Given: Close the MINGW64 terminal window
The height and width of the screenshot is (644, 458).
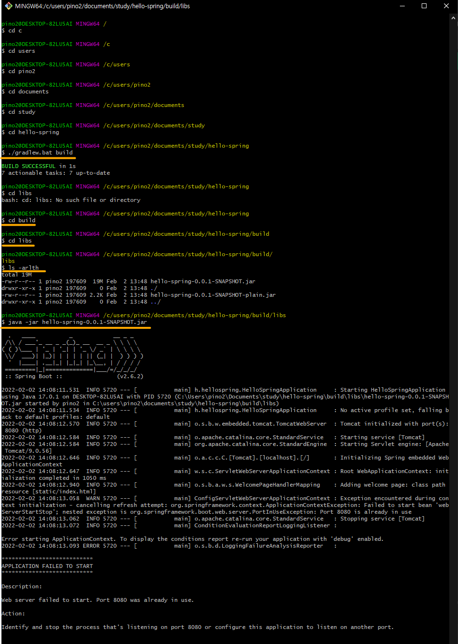Looking at the screenshot, I should pyautogui.click(x=446, y=6).
